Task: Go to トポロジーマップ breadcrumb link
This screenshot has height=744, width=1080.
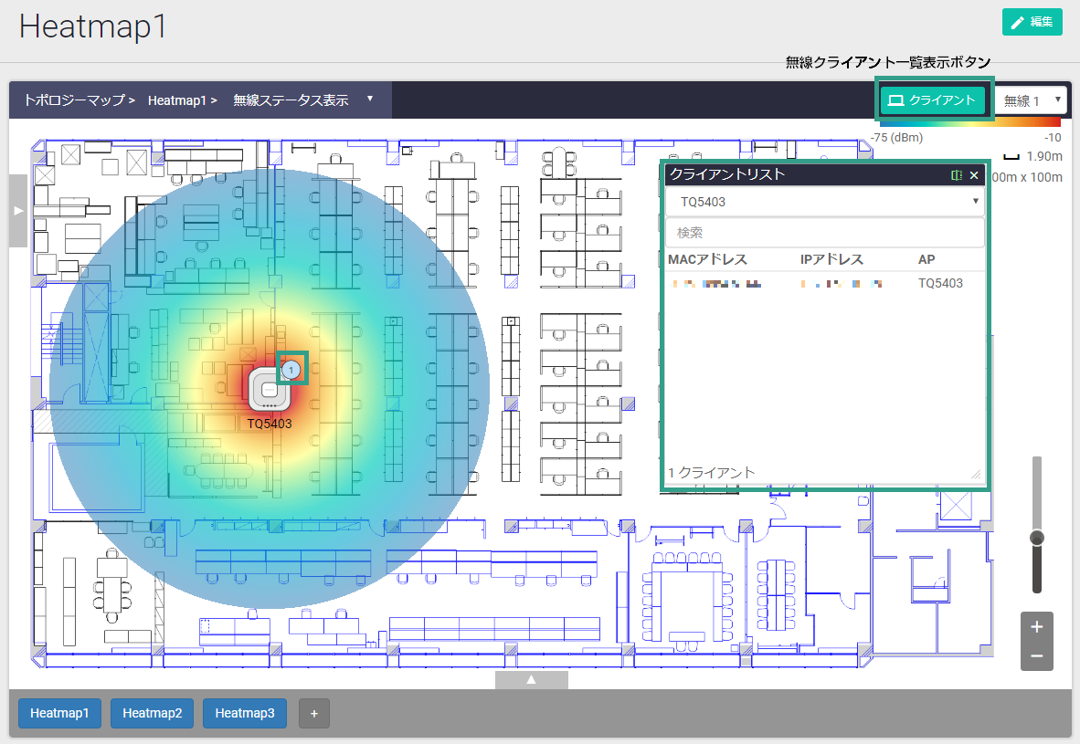Action: [x=74, y=100]
